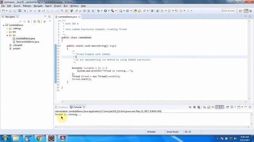
Task: Select LambdaDemo.java in Navigator tree
Action: (25, 39)
